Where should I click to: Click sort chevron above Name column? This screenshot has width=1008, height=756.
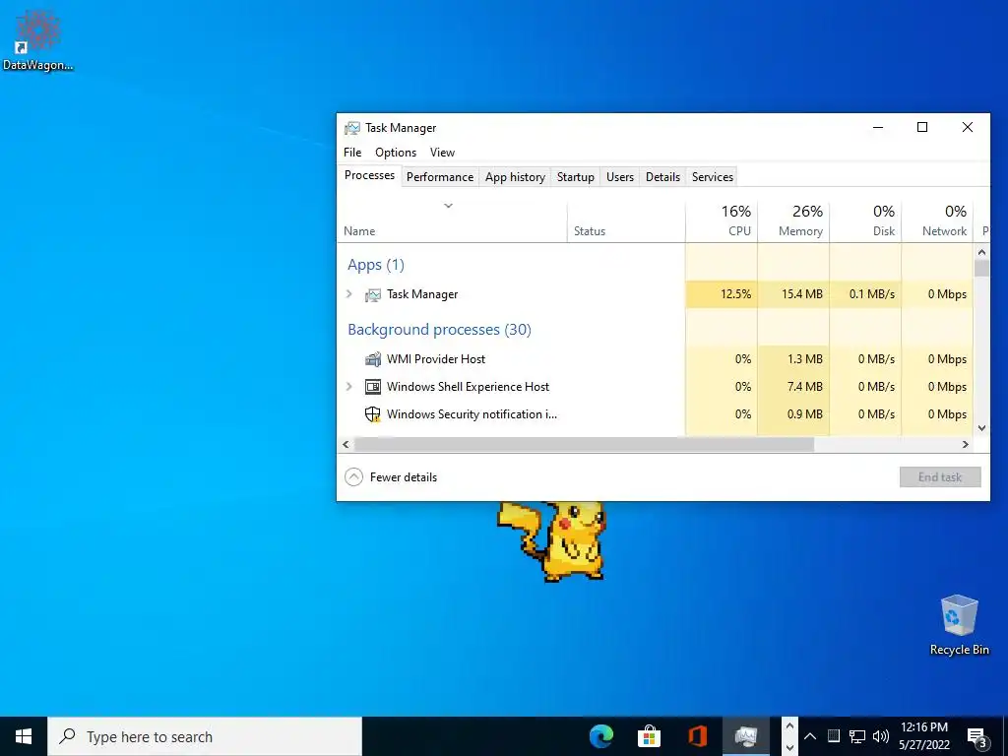(449, 206)
